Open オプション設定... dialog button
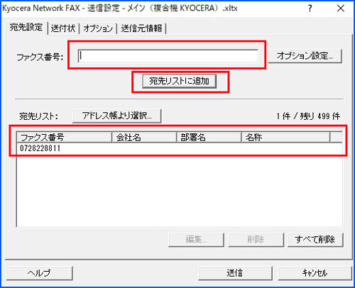 point(305,56)
